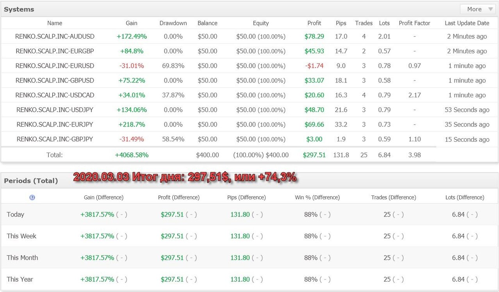Click the $69.66 profit value

(314, 125)
